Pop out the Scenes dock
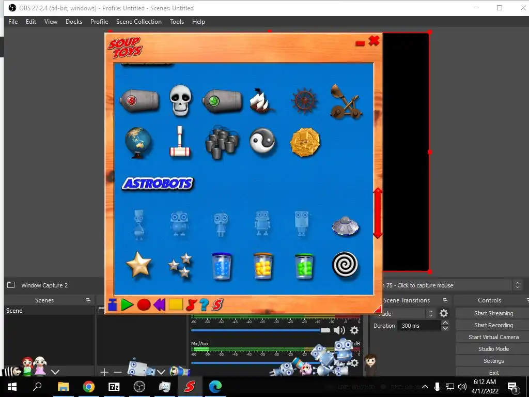Image resolution: width=529 pixels, height=397 pixels. (x=88, y=300)
